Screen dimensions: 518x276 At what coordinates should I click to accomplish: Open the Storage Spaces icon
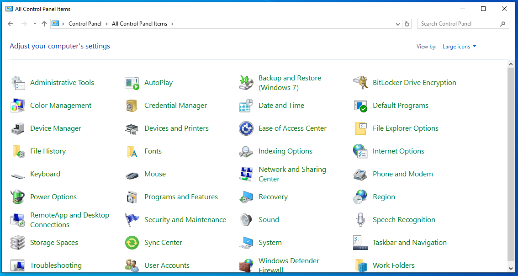(x=18, y=242)
